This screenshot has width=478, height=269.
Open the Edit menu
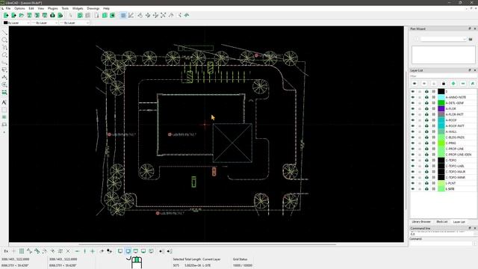tap(31, 8)
